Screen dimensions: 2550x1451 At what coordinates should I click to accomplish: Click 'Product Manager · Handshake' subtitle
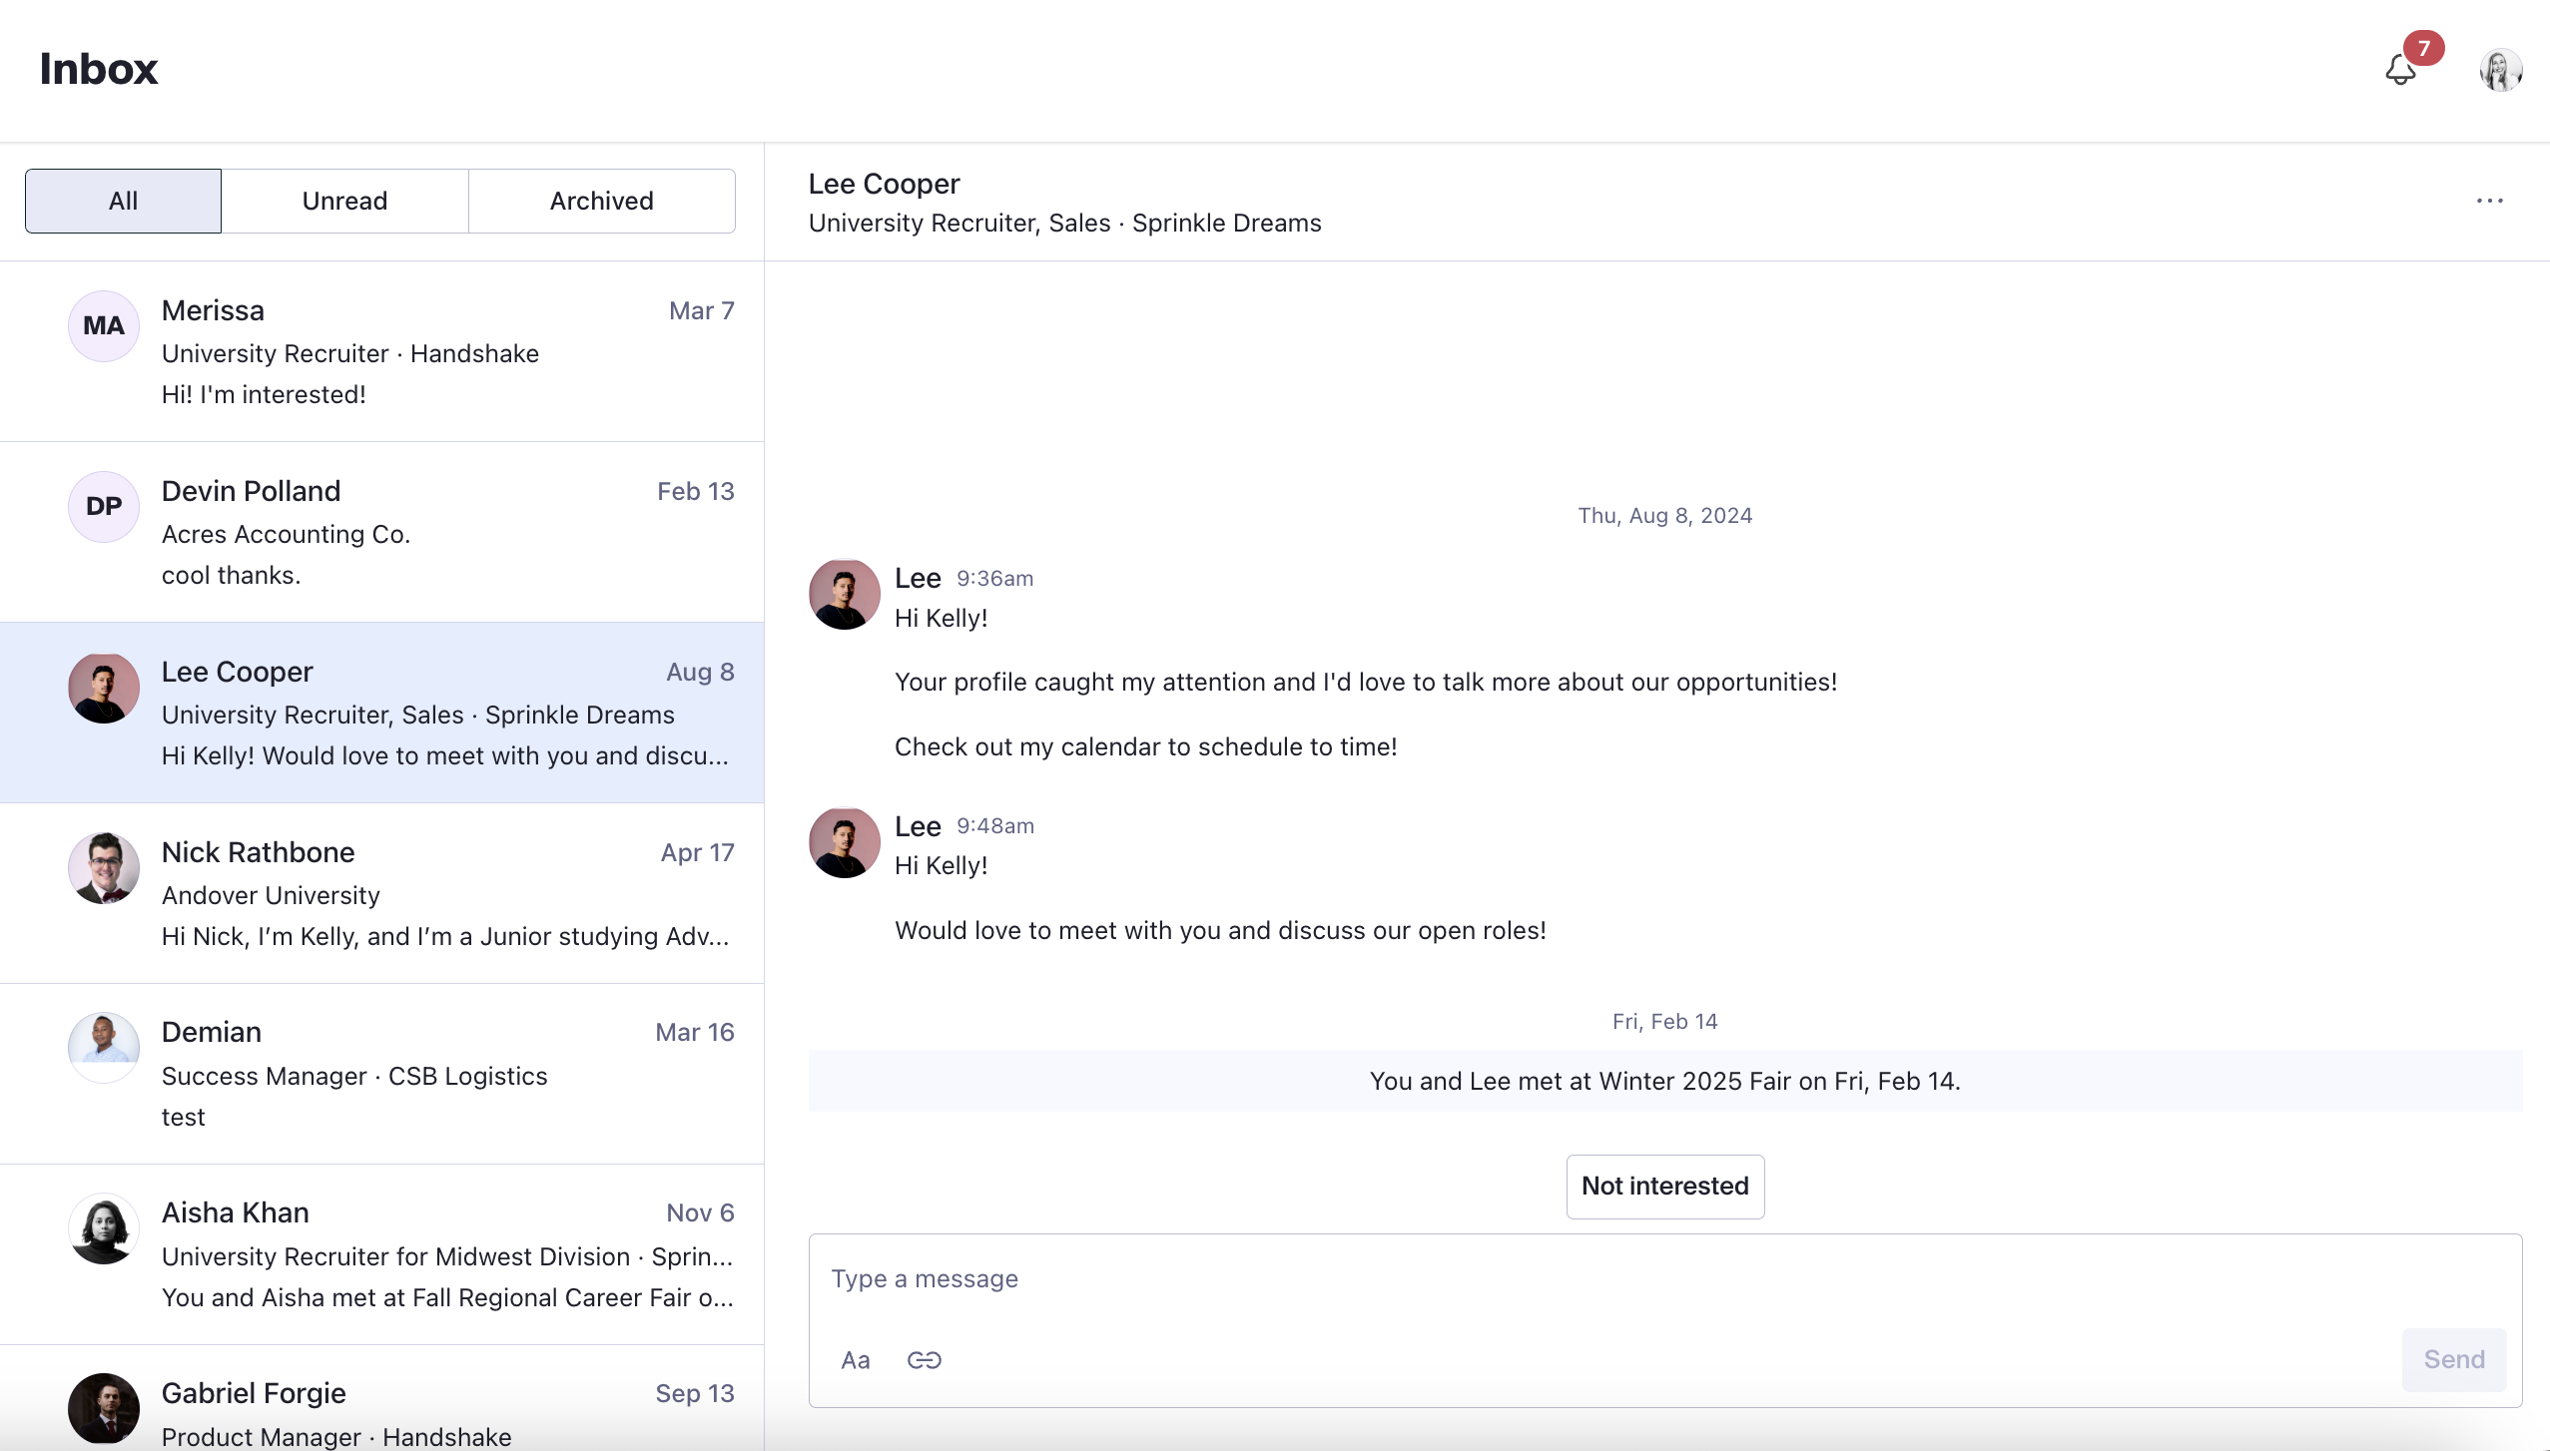(x=336, y=1437)
